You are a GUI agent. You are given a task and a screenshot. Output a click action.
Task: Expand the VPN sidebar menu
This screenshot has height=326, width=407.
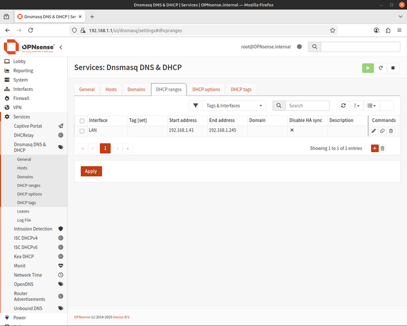point(17,108)
